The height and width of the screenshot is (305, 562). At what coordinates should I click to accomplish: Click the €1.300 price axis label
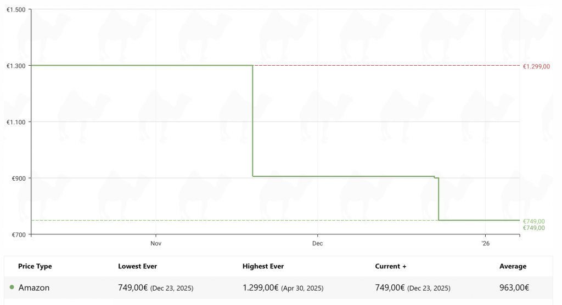[15, 66]
